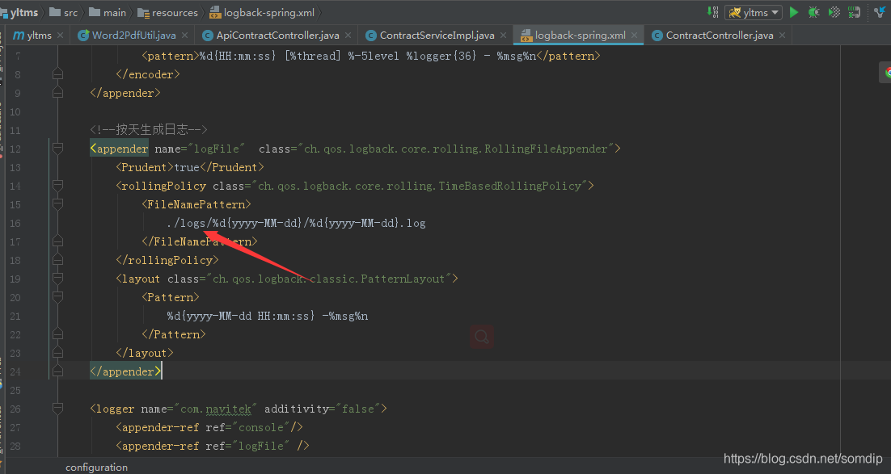The image size is (891, 474).
Task: Collapse the fold marker on line 8
Action: coord(57,74)
